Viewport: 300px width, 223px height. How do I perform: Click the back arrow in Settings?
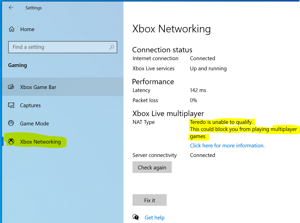click(11, 8)
